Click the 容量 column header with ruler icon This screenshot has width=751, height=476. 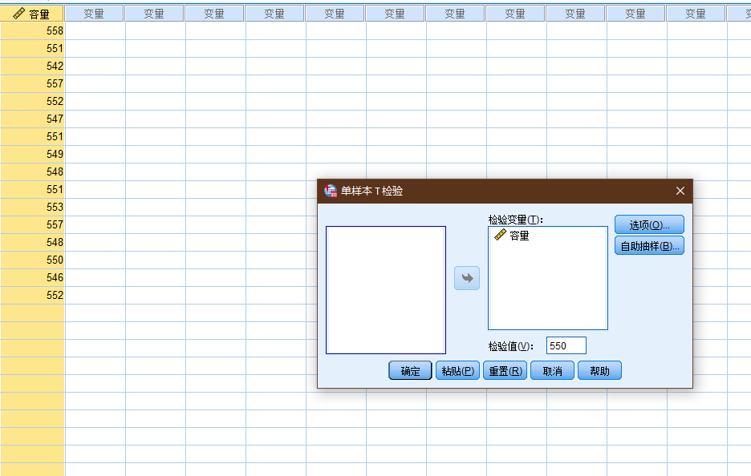click(x=32, y=14)
